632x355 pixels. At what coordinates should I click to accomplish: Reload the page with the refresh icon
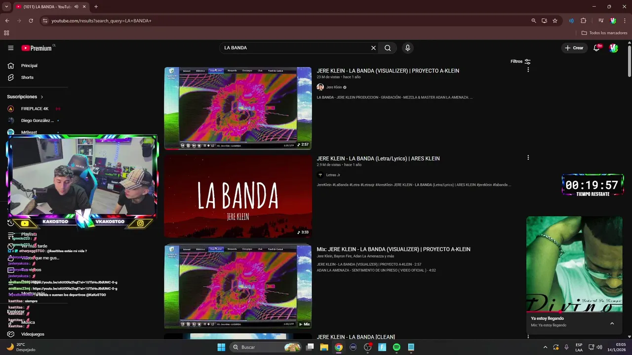pos(31,21)
